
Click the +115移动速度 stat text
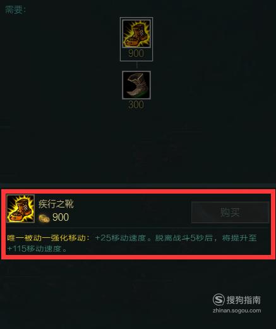click(x=34, y=249)
